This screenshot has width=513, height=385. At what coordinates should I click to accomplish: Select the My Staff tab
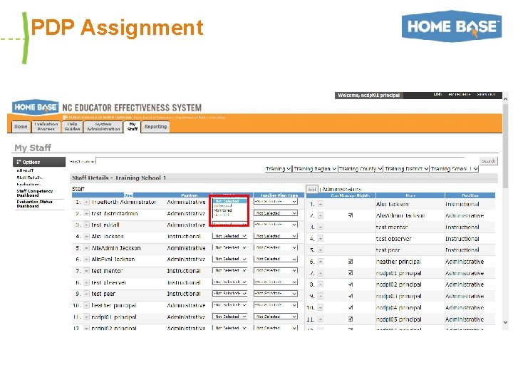[x=133, y=127]
